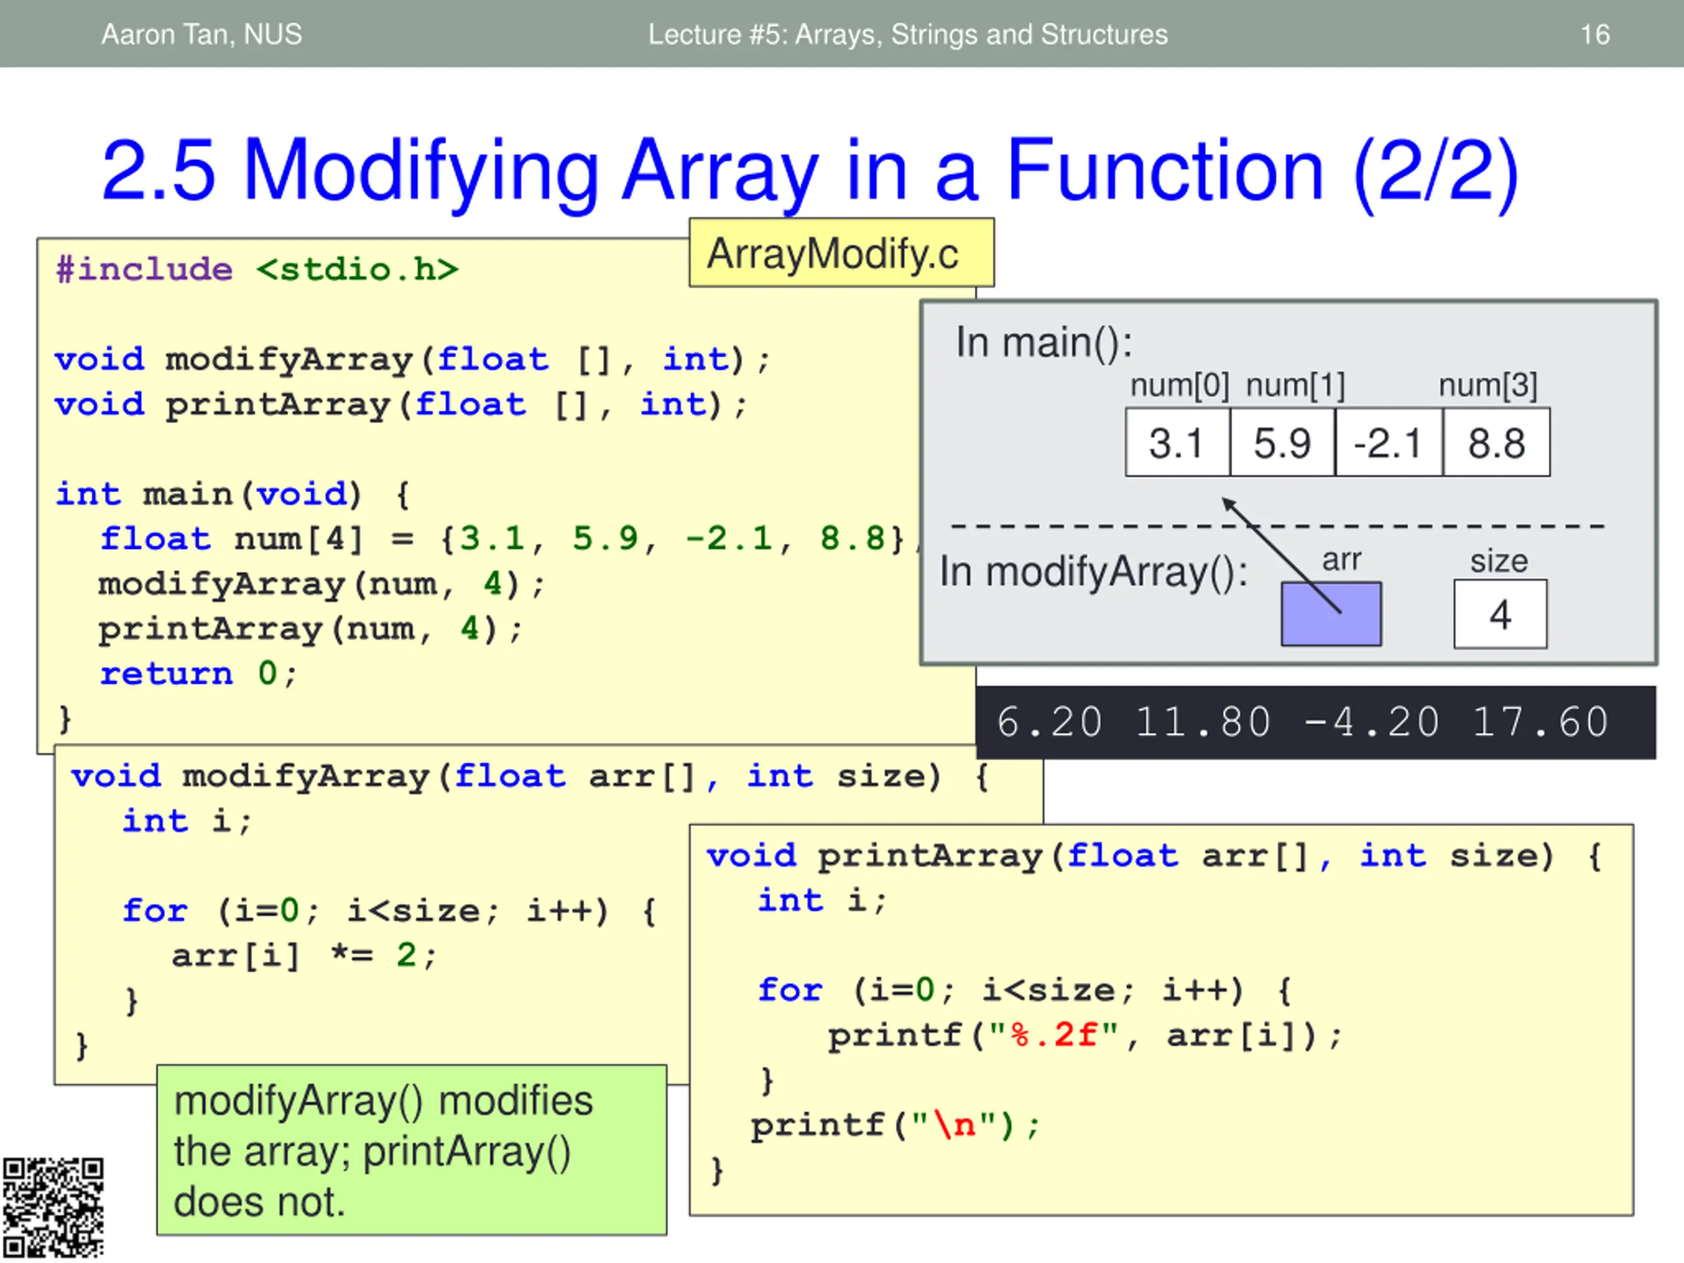Click the slide number 16
The image size is (1684, 1263).
tap(1595, 34)
